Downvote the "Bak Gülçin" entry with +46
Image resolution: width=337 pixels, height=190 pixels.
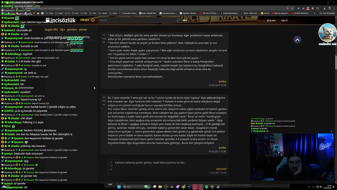point(104,42)
